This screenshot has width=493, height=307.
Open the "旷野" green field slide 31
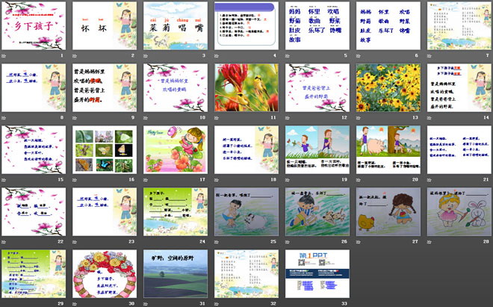point(176,273)
